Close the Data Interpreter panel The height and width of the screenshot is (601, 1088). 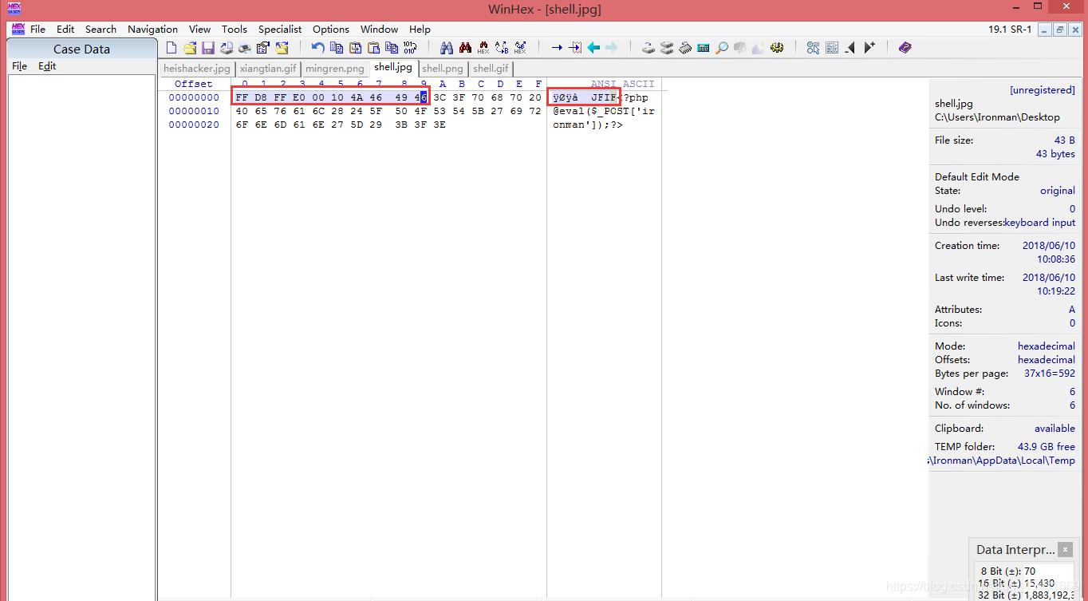[x=1065, y=549]
